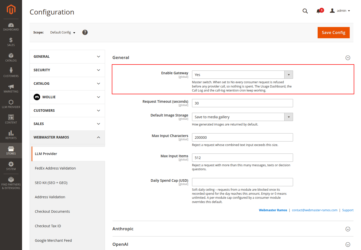This screenshot has width=361, height=250.
Task: Collapse the WEBMASTER RAMOS config tab
Action: tap(67, 137)
